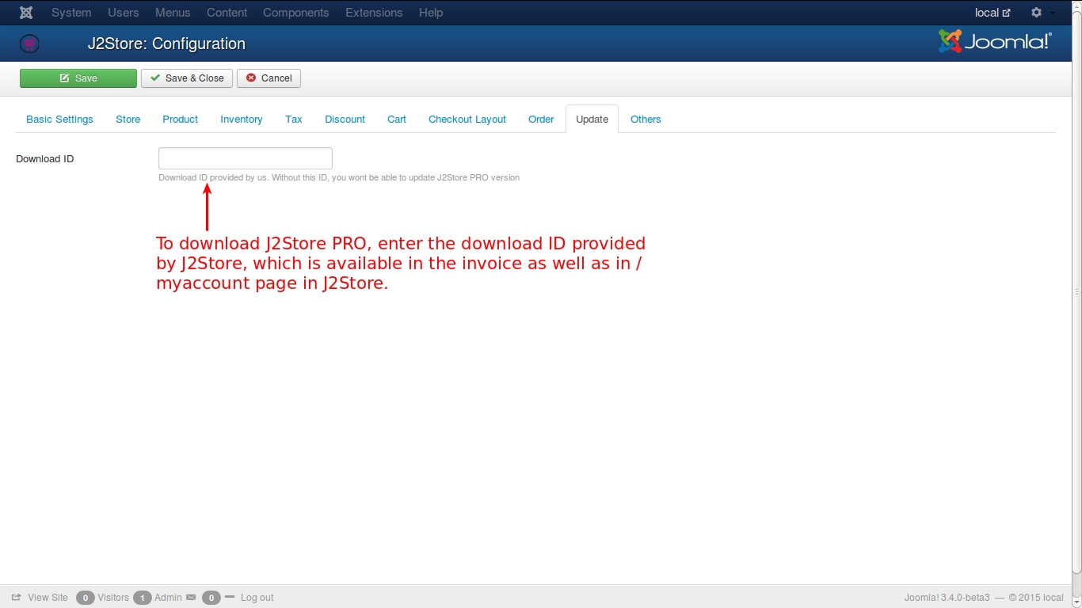Viewport: 1082px width, 608px height.
Task: Switch to the Order tab
Action: pyautogui.click(x=541, y=120)
